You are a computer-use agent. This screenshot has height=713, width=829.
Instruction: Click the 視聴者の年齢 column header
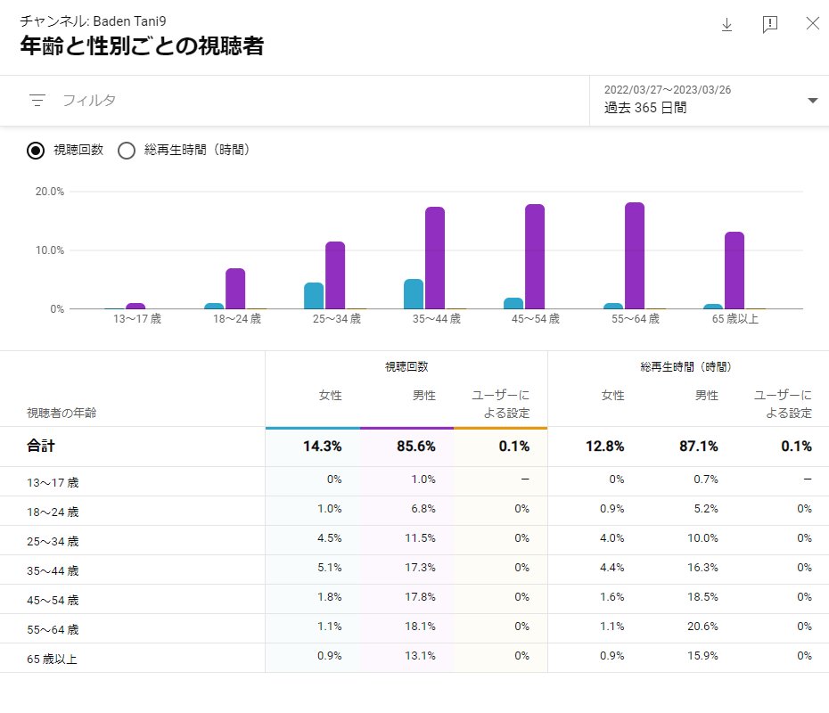[x=62, y=413]
